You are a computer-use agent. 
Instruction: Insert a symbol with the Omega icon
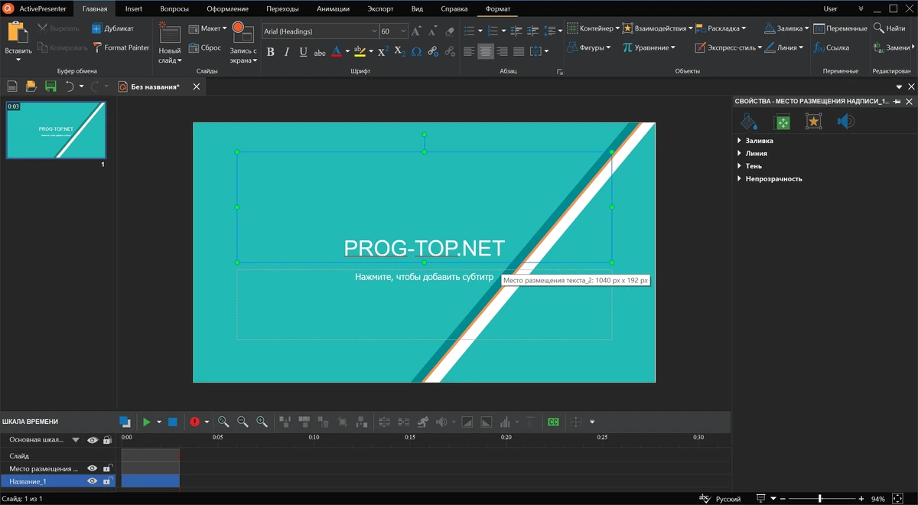[x=416, y=51]
